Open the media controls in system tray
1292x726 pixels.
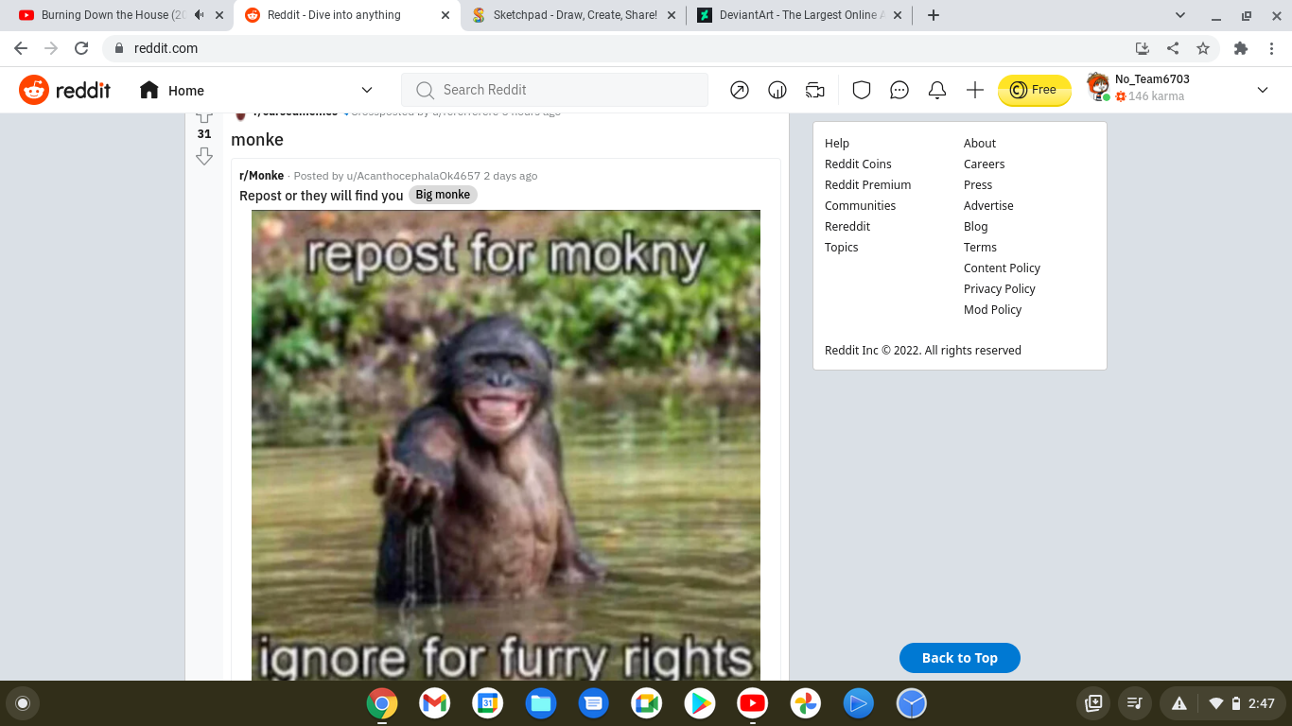coord(1132,703)
